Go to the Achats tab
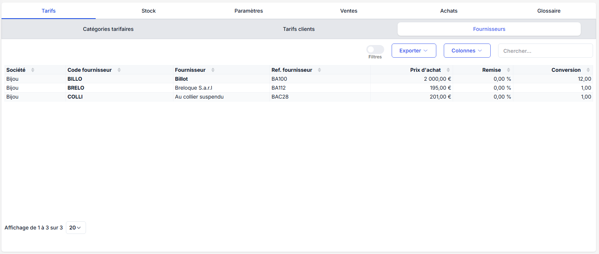The width and height of the screenshot is (599, 254). pyautogui.click(x=449, y=11)
